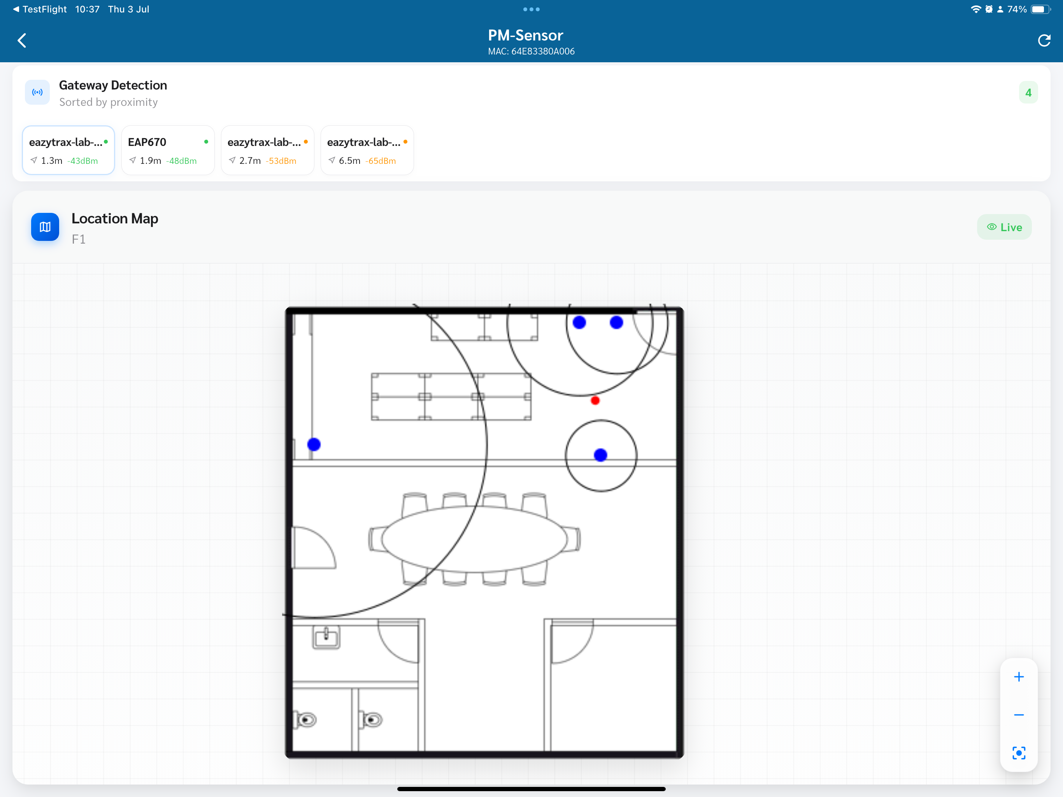The height and width of the screenshot is (797, 1063).
Task: Tap the MAC: 64E83380A006 label
Action: pyautogui.click(x=531, y=51)
